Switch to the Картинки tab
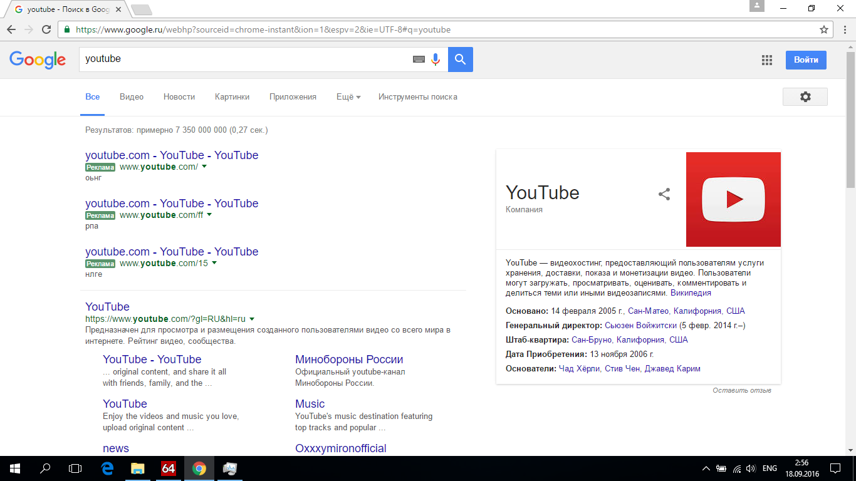The image size is (856, 481). click(x=232, y=97)
